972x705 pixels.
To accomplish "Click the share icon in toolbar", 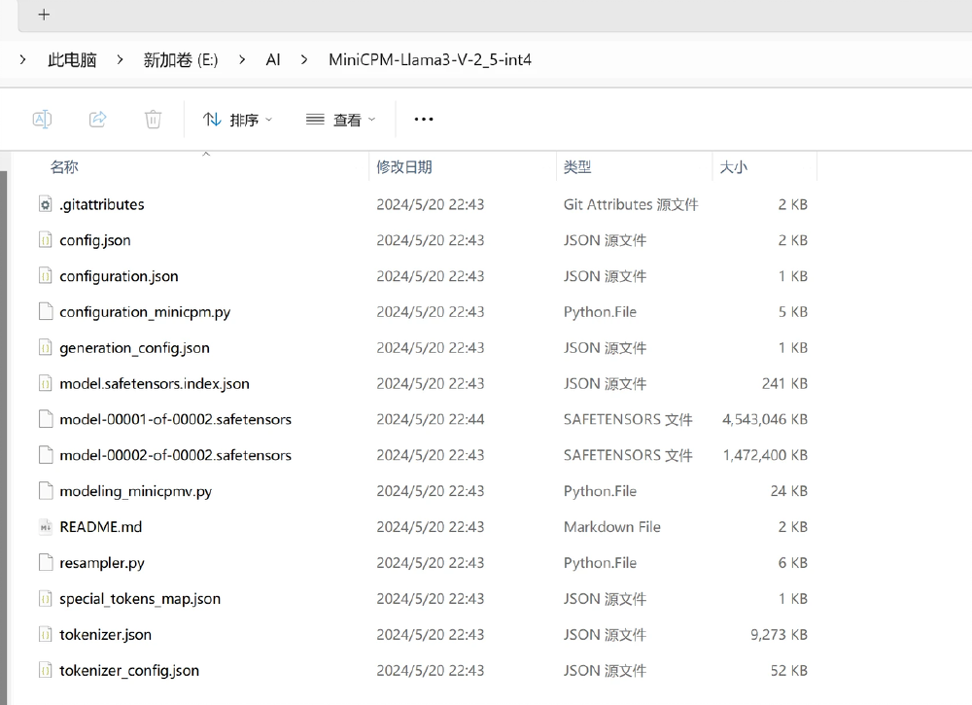I will (x=97, y=120).
